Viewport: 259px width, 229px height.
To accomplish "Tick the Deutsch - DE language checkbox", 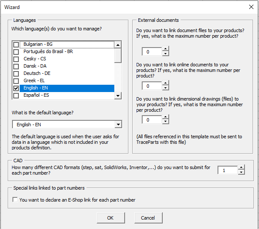I will [16, 74].
